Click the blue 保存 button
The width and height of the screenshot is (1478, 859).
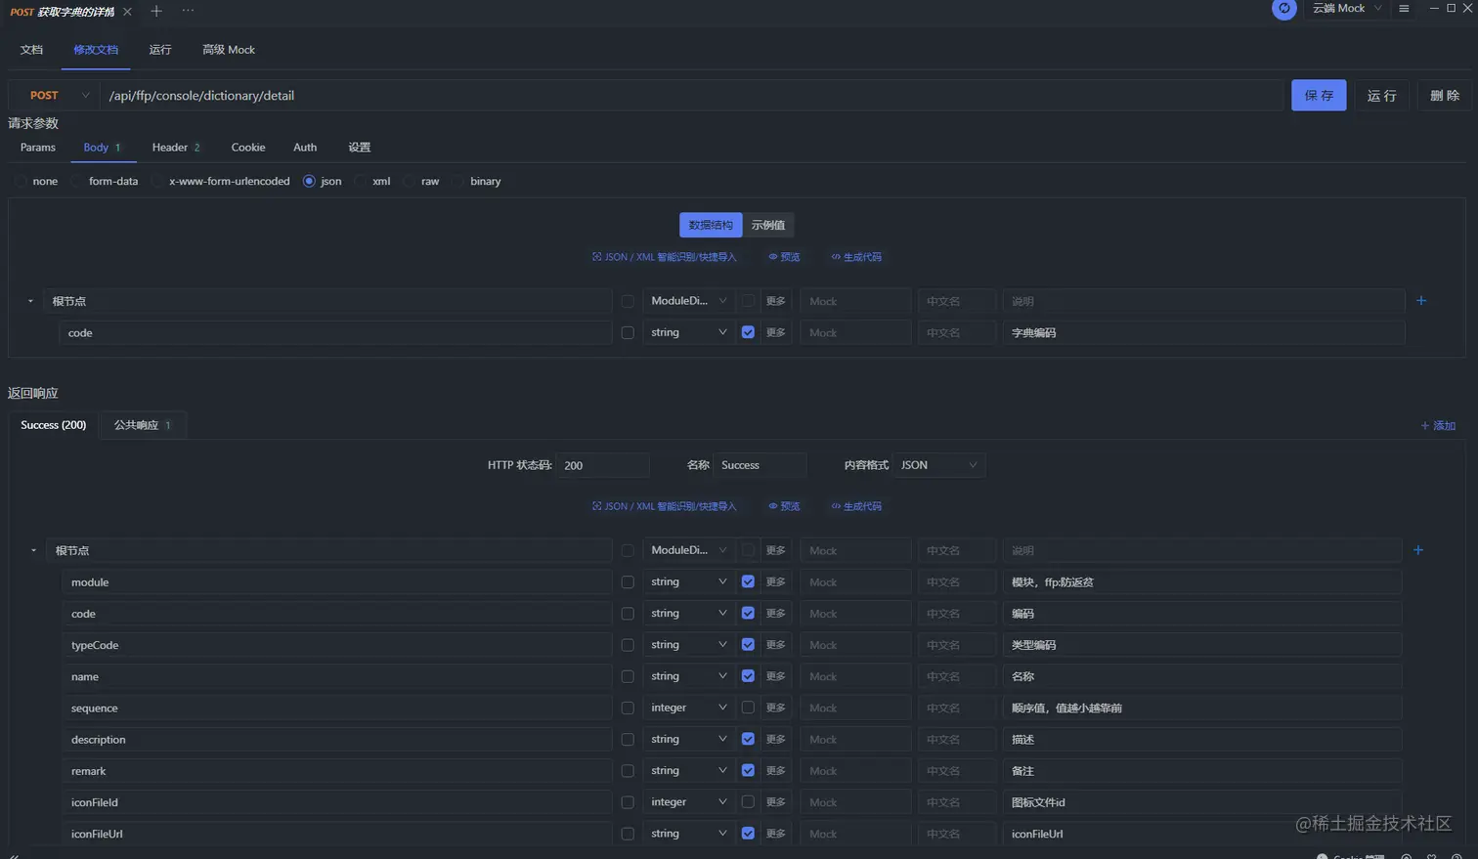point(1319,96)
